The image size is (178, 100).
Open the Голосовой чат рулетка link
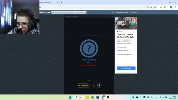(122, 12)
